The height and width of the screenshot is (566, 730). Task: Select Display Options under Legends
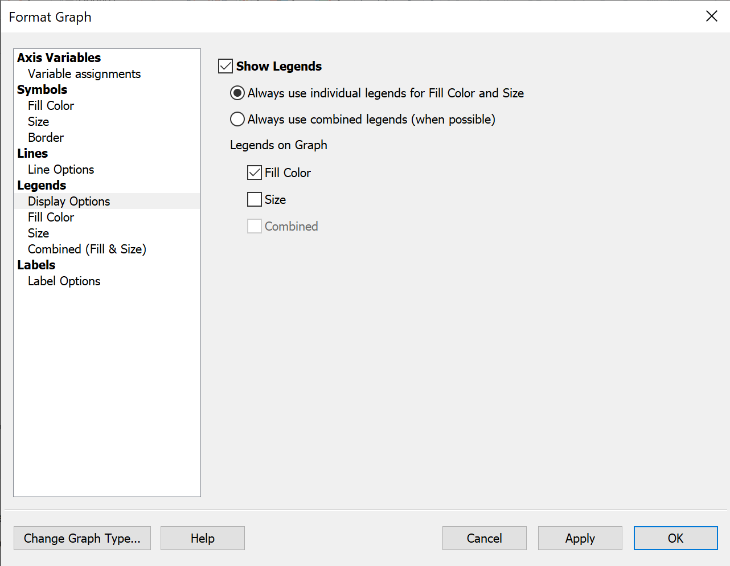[x=68, y=201]
